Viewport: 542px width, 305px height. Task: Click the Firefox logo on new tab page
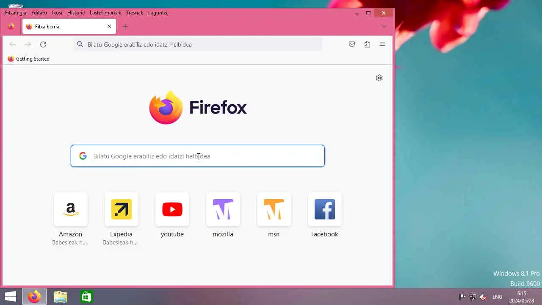(x=198, y=108)
